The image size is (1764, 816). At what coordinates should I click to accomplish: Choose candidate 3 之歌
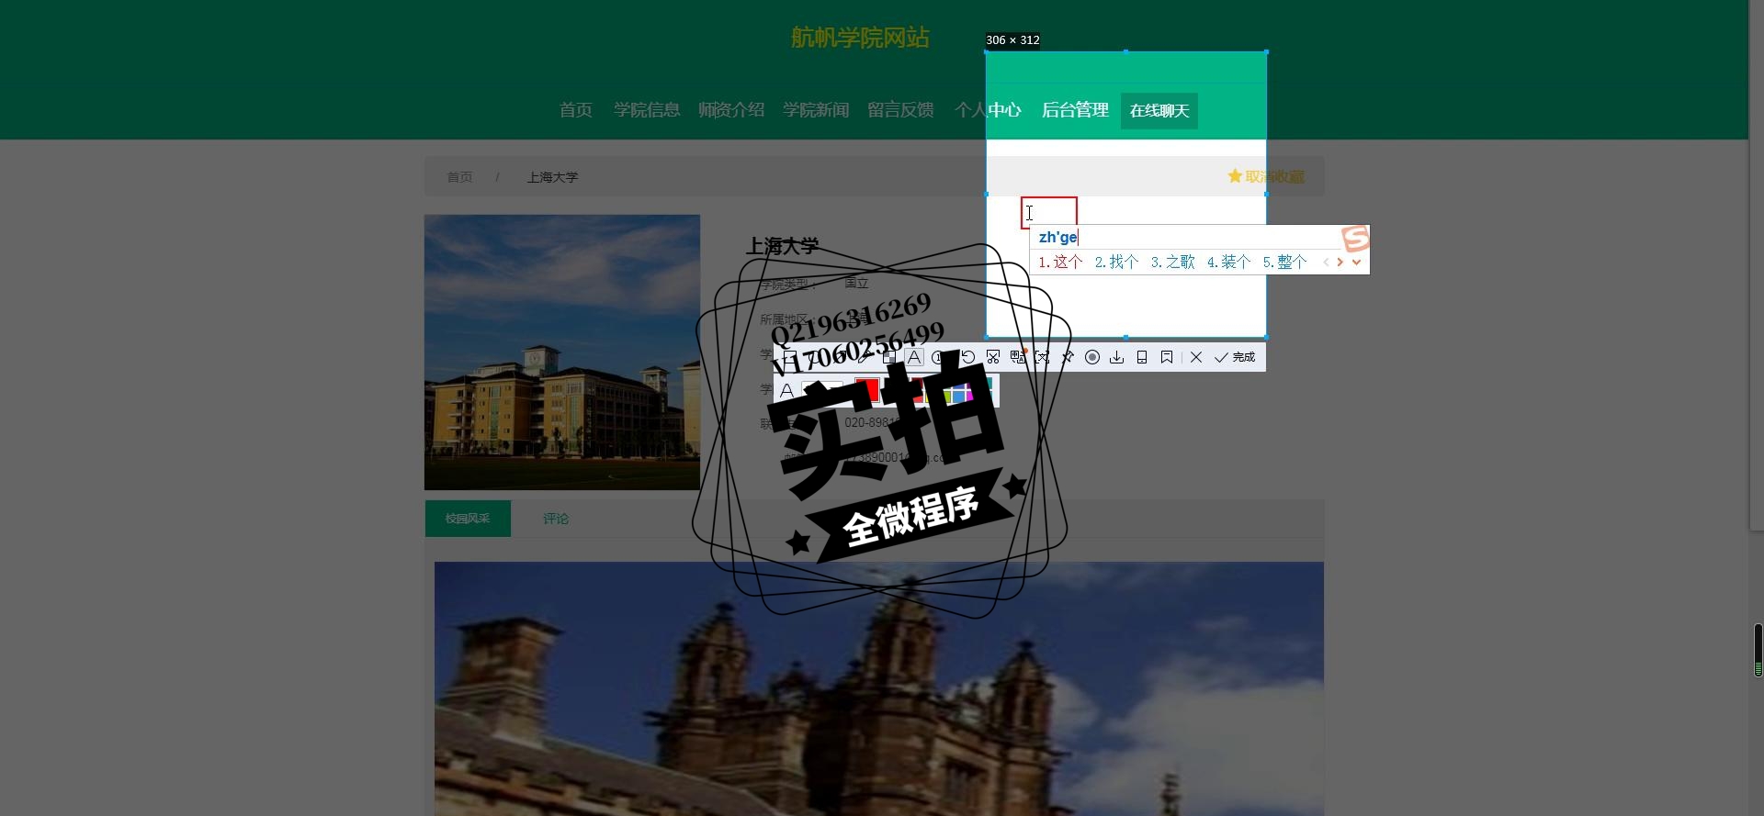pyautogui.click(x=1172, y=263)
